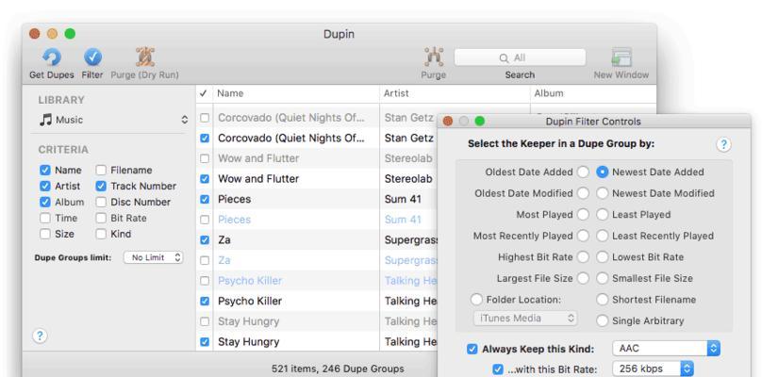762x377 pixels.
Task: Select Shortest Filename radio button
Action: click(602, 300)
